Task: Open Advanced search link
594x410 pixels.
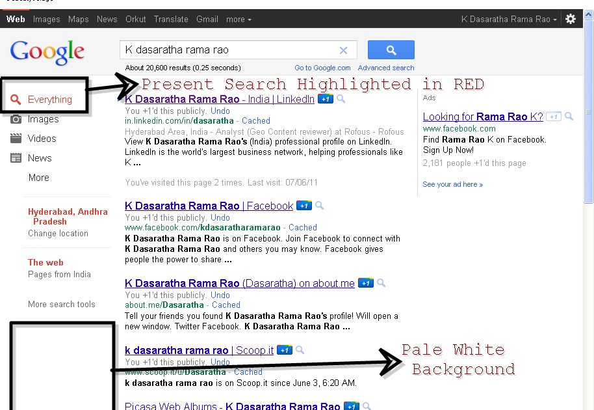Action: (386, 68)
